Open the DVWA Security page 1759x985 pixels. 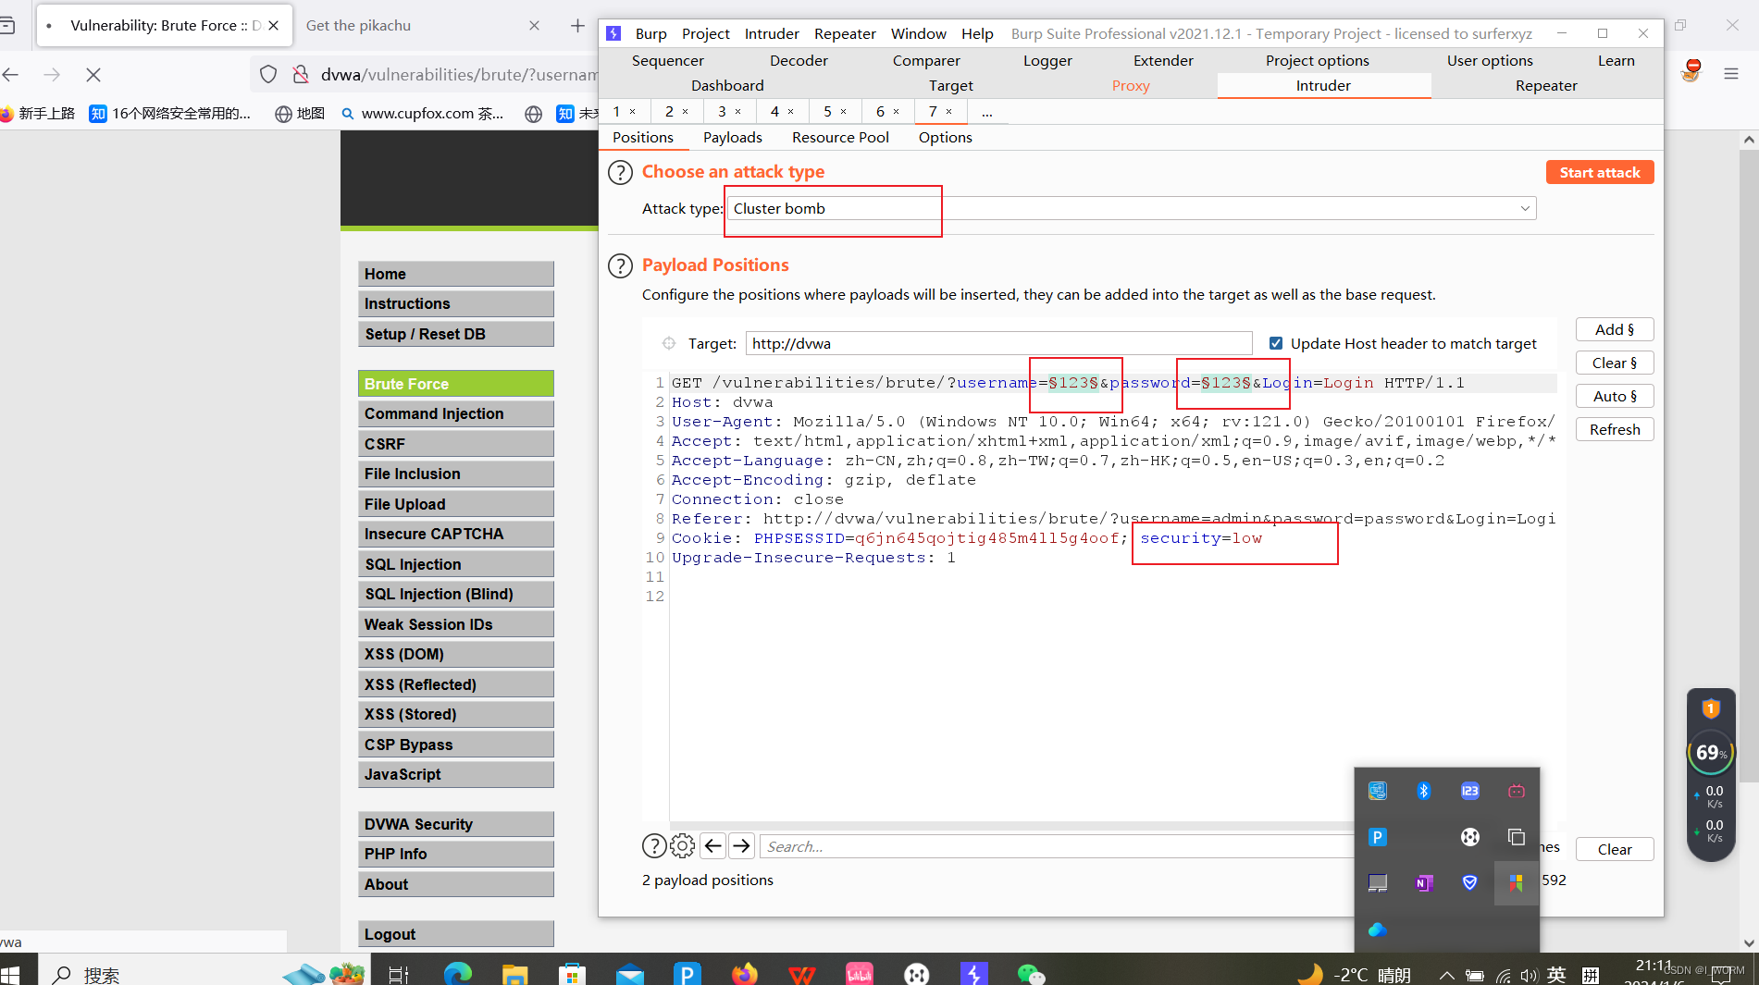click(456, 824)
